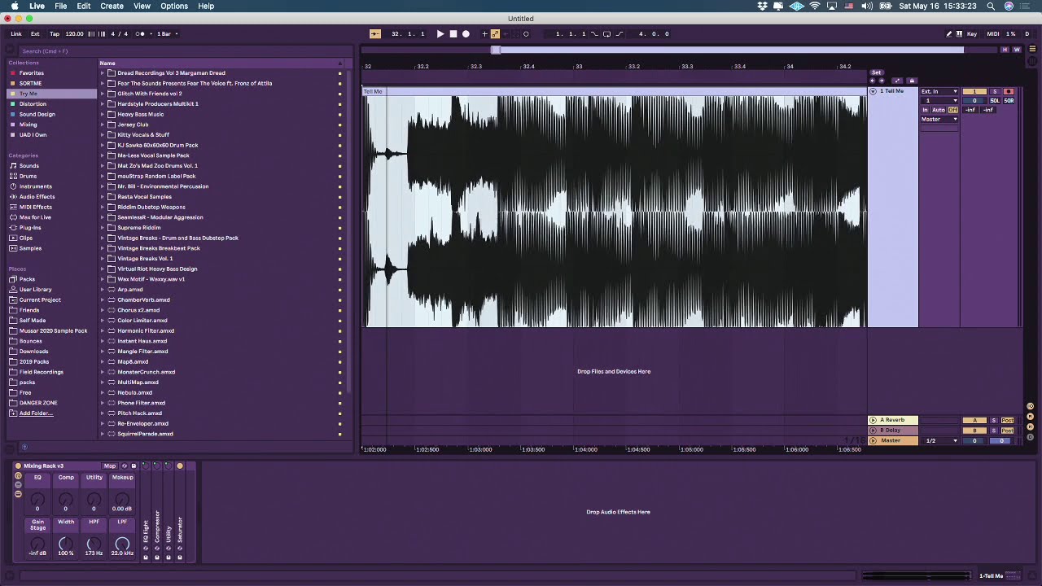
Task: Toggle Draw Mode pencil icon
Action: [x=949, y=34]
